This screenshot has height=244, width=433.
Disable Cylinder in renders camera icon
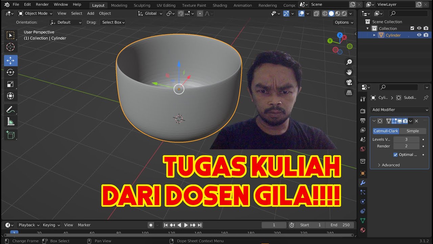tap(426, 35)
